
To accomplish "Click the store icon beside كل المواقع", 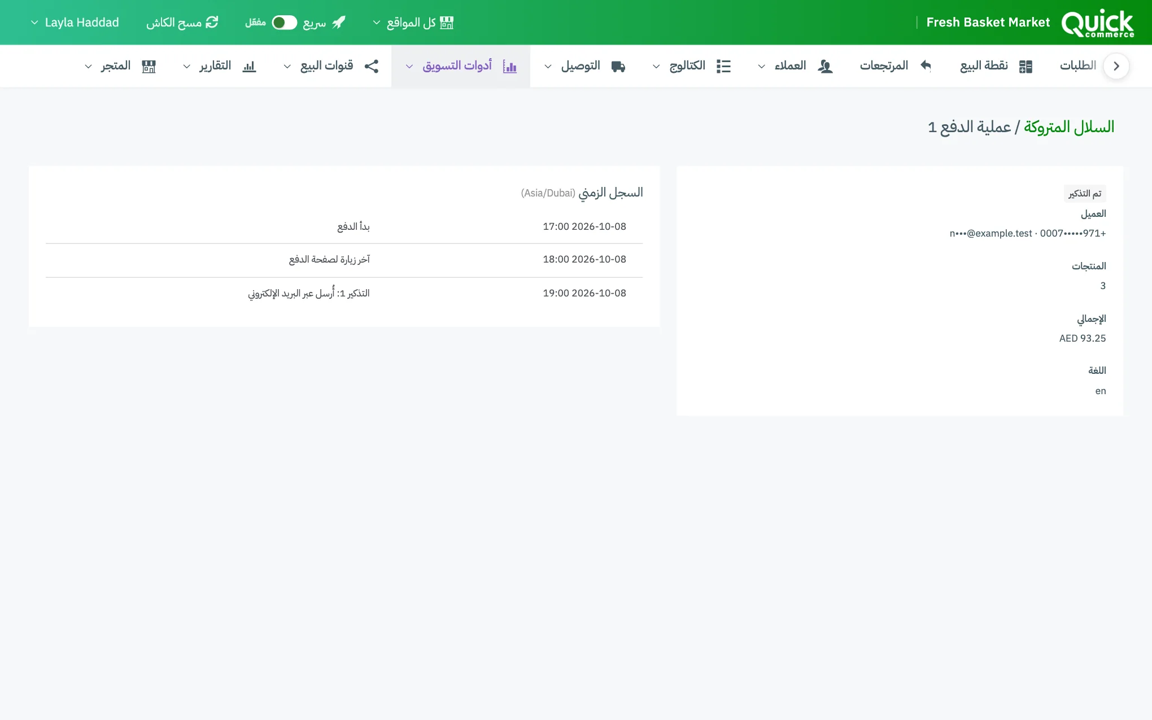I will click(447, 23).
